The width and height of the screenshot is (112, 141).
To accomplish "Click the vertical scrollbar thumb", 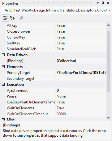I will [x=108, y=62].
